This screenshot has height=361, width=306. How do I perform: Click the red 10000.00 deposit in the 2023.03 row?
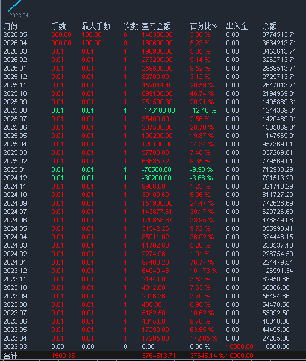(240, 347)
